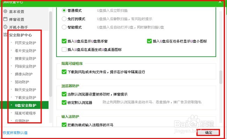This screenshot has width=227, height=139.
Task: Click the gear icon beside 基本设置
Action: coord(5,11)
